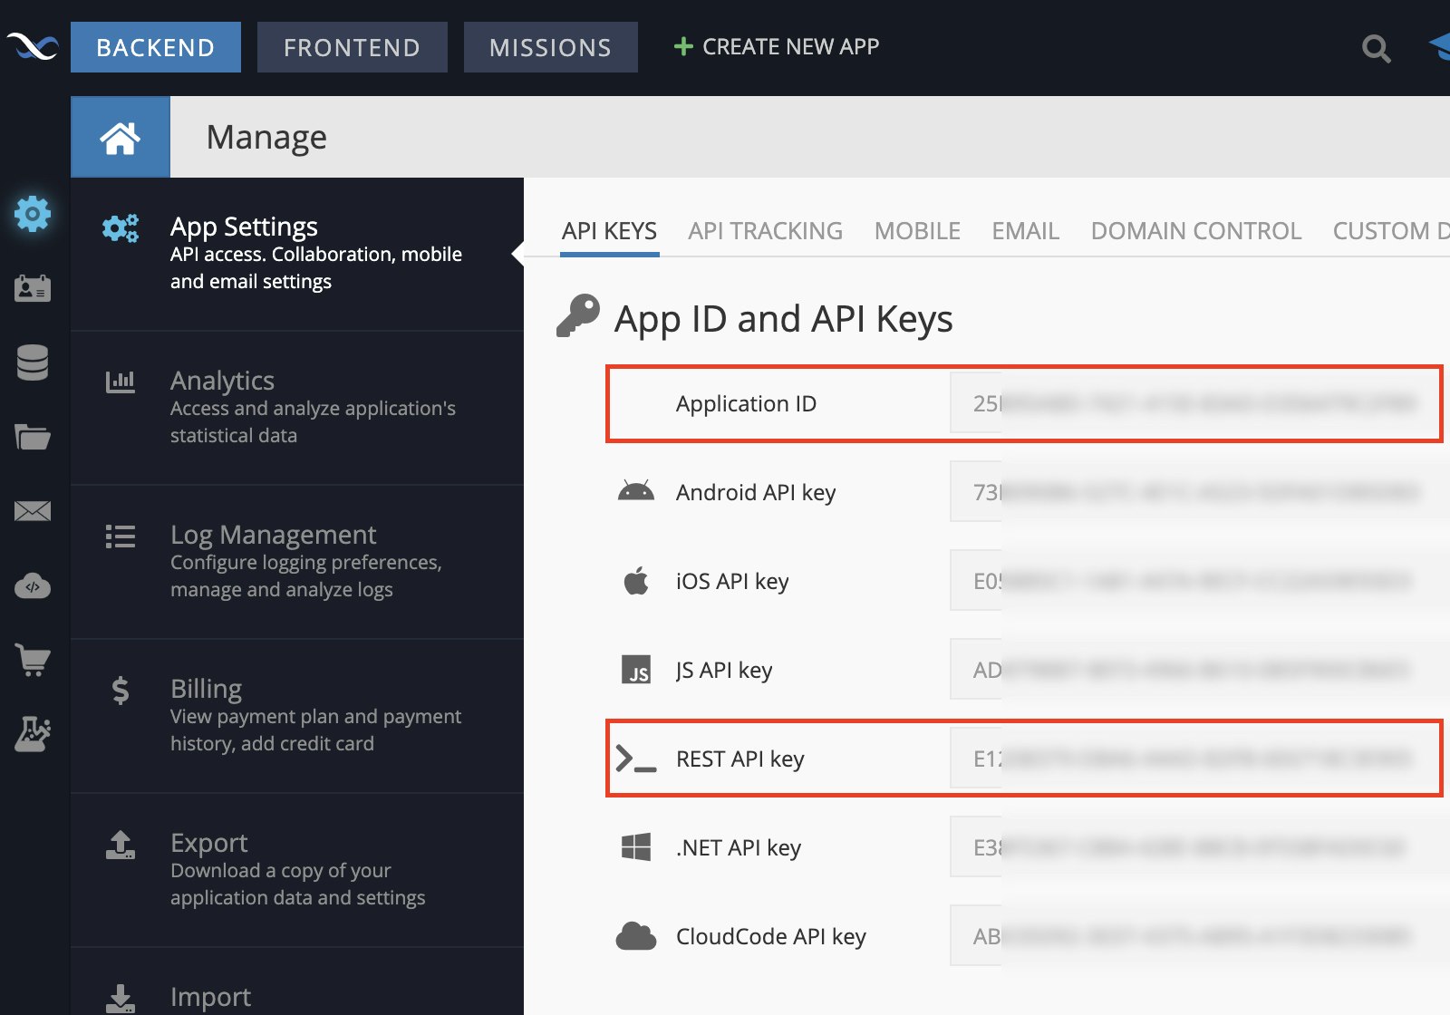Open the lab flask sidebar icon
Image resolution: width=1450 pixels, height=1015 pixels.
pos(33,734)
